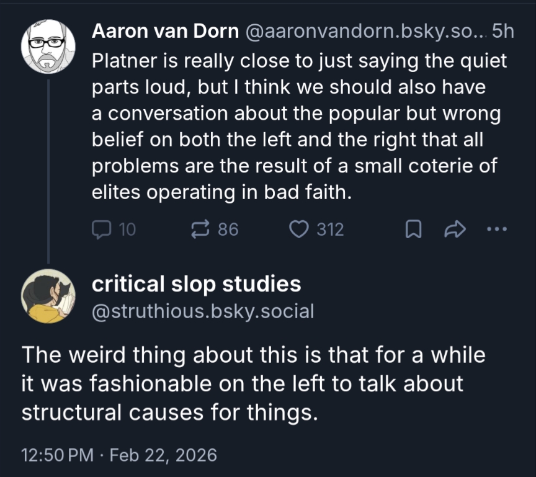536x477 pixels.
Task: Click the repost arrows icon
Action: tap(200, 230)
